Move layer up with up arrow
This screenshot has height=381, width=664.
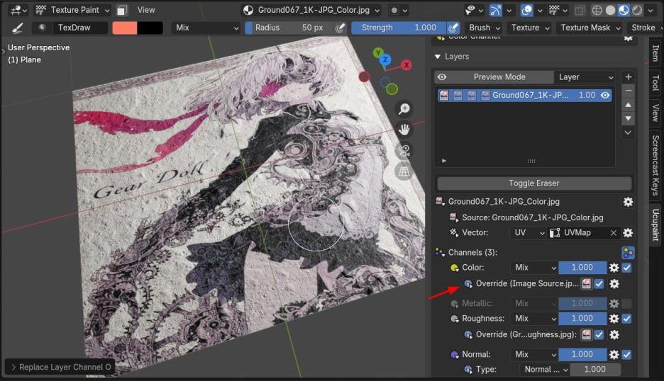[629, 105]
